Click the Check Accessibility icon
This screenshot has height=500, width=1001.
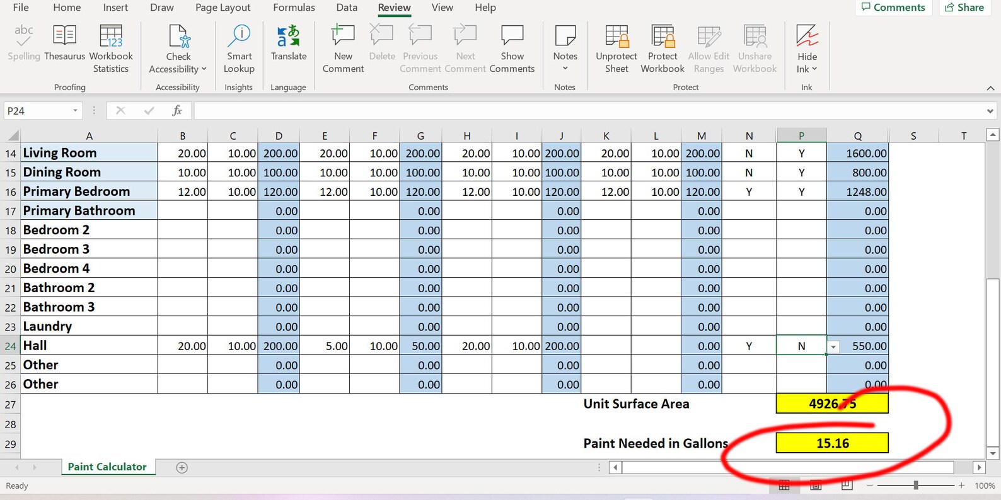[178, 37]
